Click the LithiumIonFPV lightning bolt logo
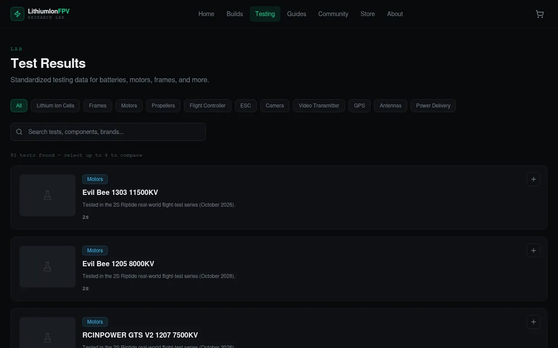The height and width of the screenshot is (348, 558). [x=17, y=14]
